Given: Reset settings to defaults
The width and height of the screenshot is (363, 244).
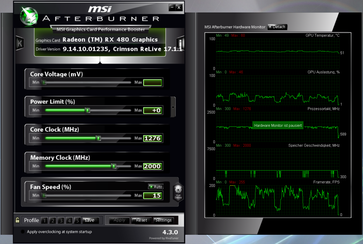Looking at the screenshot, I should click(x=141, y=220).
